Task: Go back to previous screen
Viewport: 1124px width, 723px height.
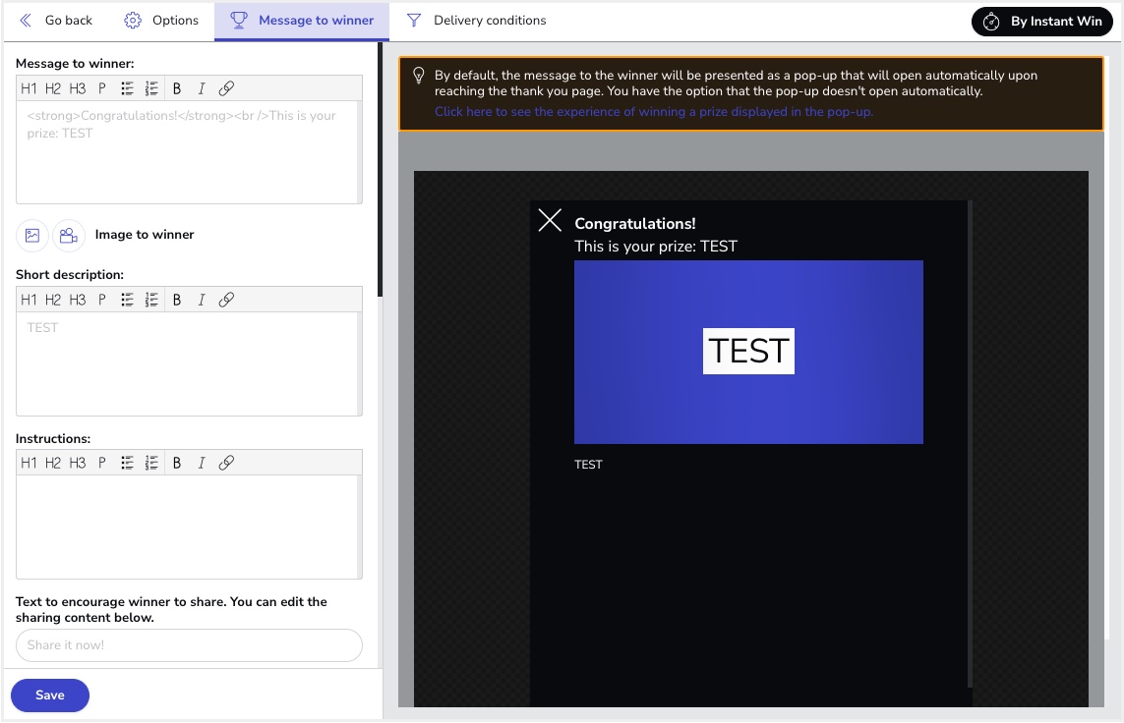Action: [x=56, y=21]
